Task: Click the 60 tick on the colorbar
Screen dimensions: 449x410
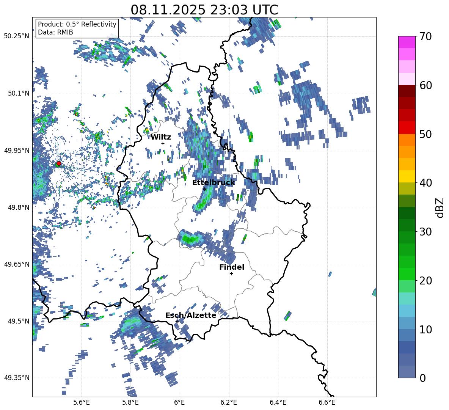Action: point(425,85)
